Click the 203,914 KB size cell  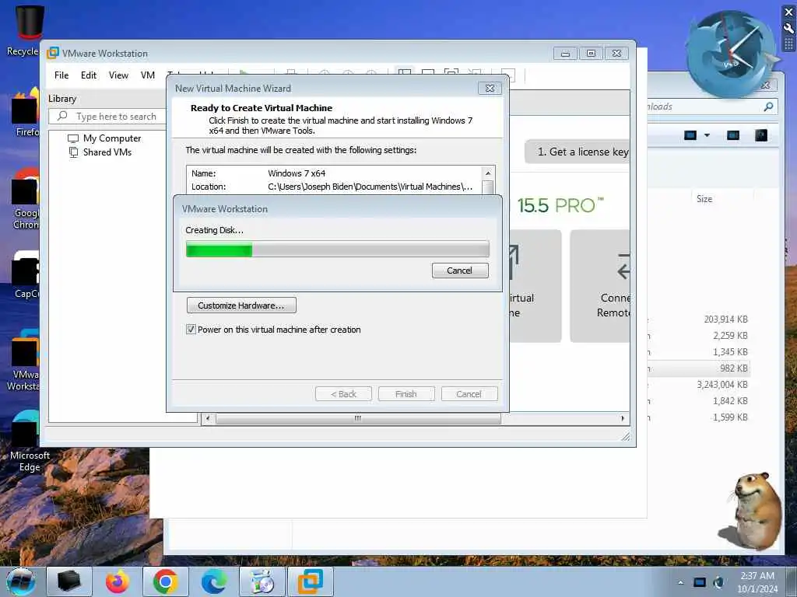[x=726, y=319]
